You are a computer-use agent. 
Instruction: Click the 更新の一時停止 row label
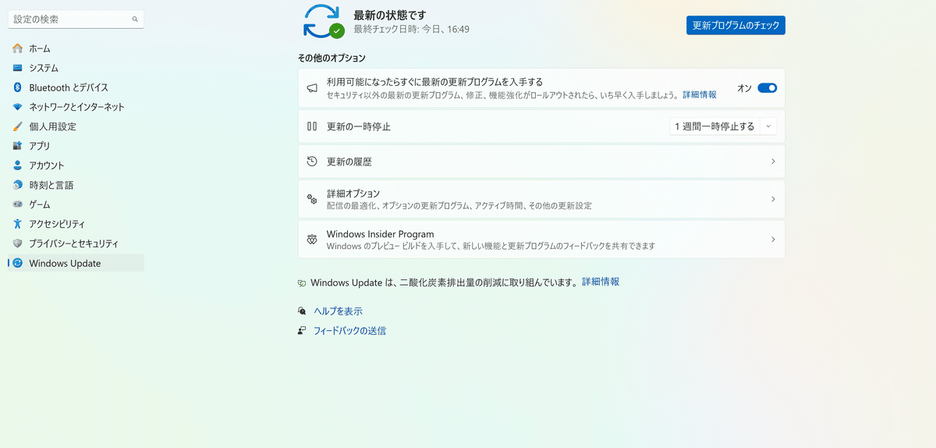[x=359, y=126]
